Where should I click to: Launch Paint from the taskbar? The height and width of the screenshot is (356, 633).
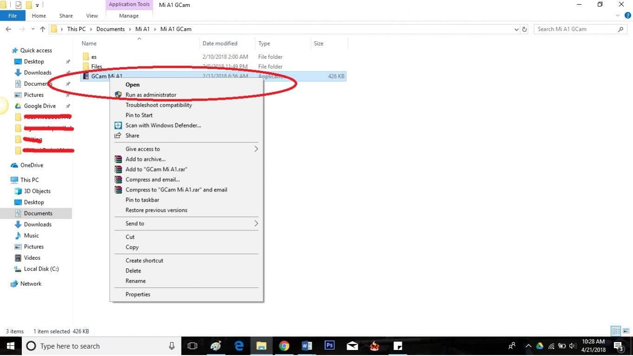coord(216,346)
